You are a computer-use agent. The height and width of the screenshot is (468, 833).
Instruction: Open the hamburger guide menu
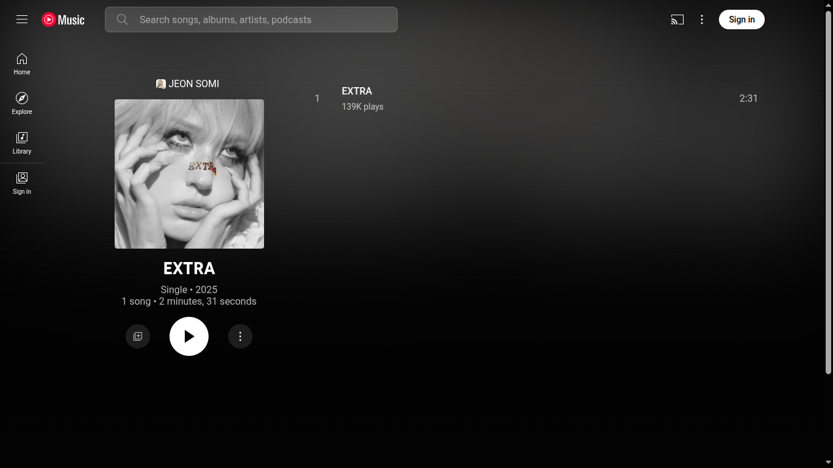[22, 19]
